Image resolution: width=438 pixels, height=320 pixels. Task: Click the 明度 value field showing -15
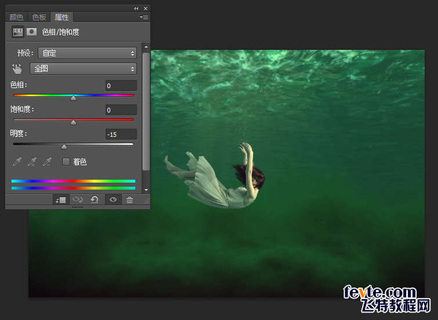click(x=121, y=134)
